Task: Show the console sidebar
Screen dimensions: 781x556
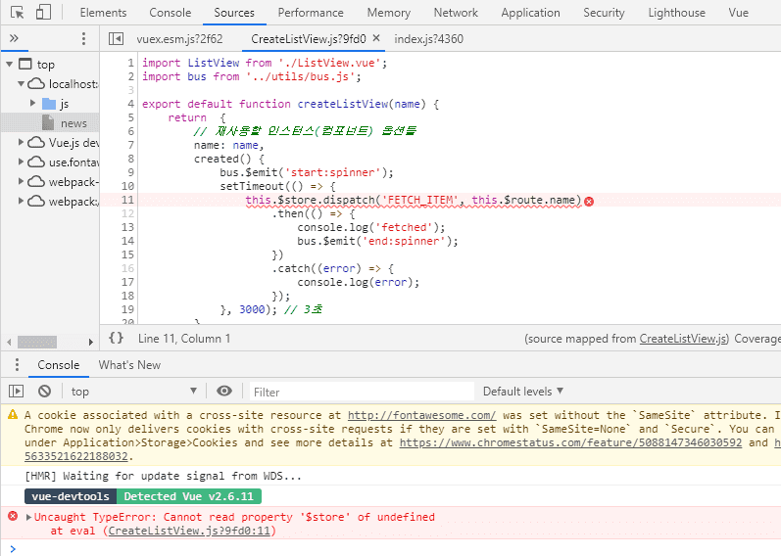Action: pos(16,392)
